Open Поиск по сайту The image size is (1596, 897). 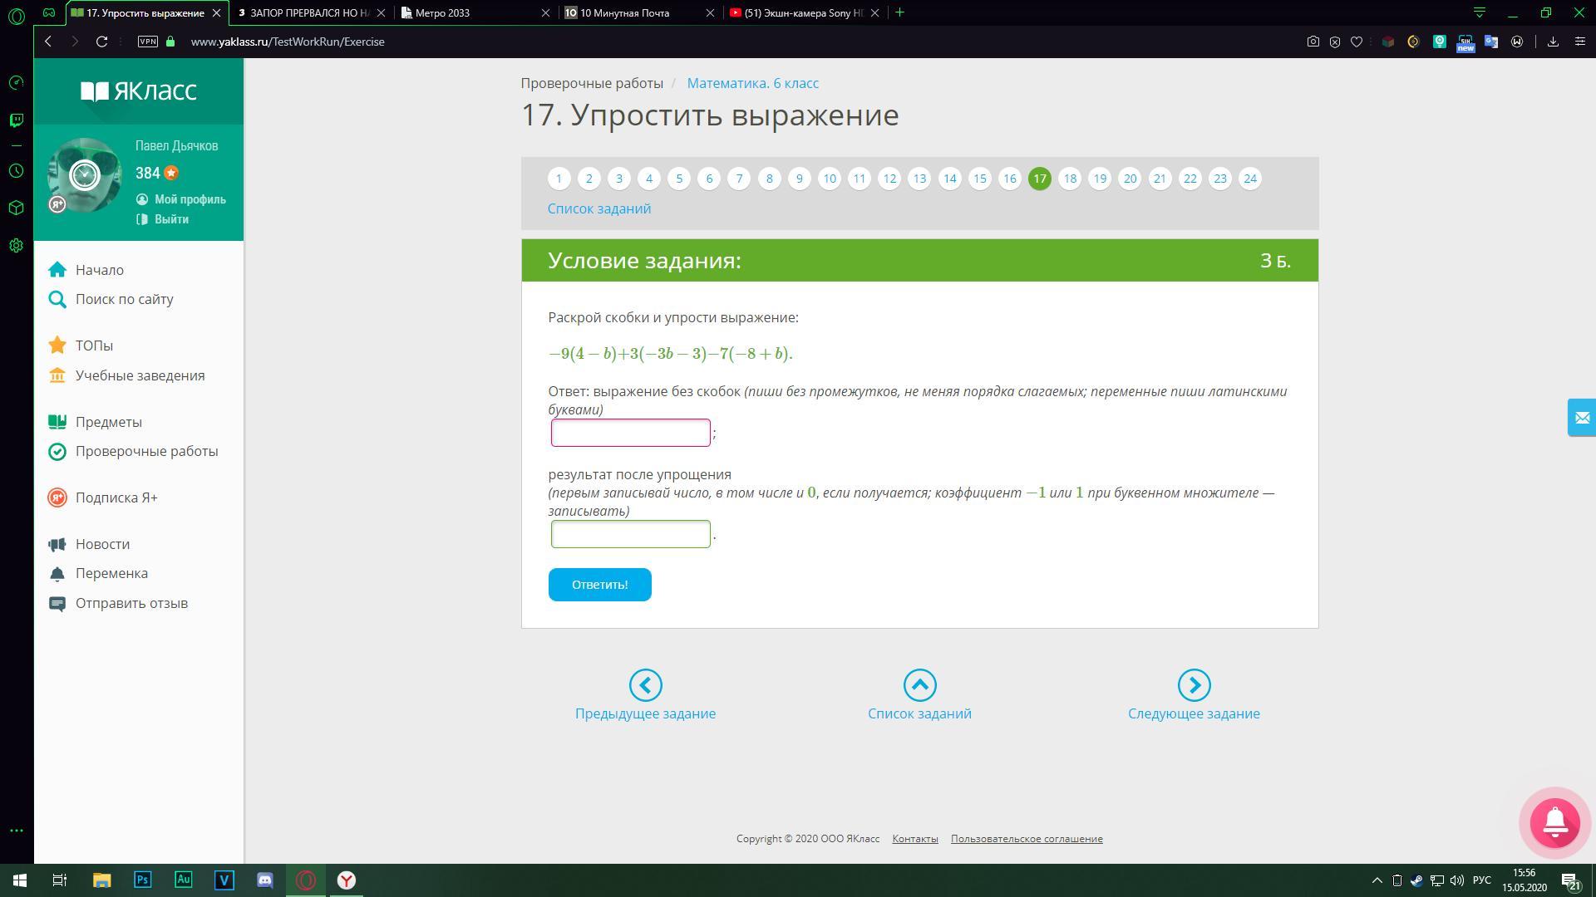click(x=111, y=299)
